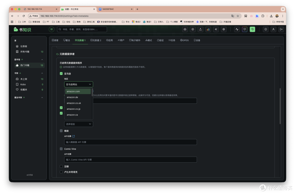This screenshot has height=194, width=295.
Task: Switch to the 用户 tab
Action: click(121, 40)
